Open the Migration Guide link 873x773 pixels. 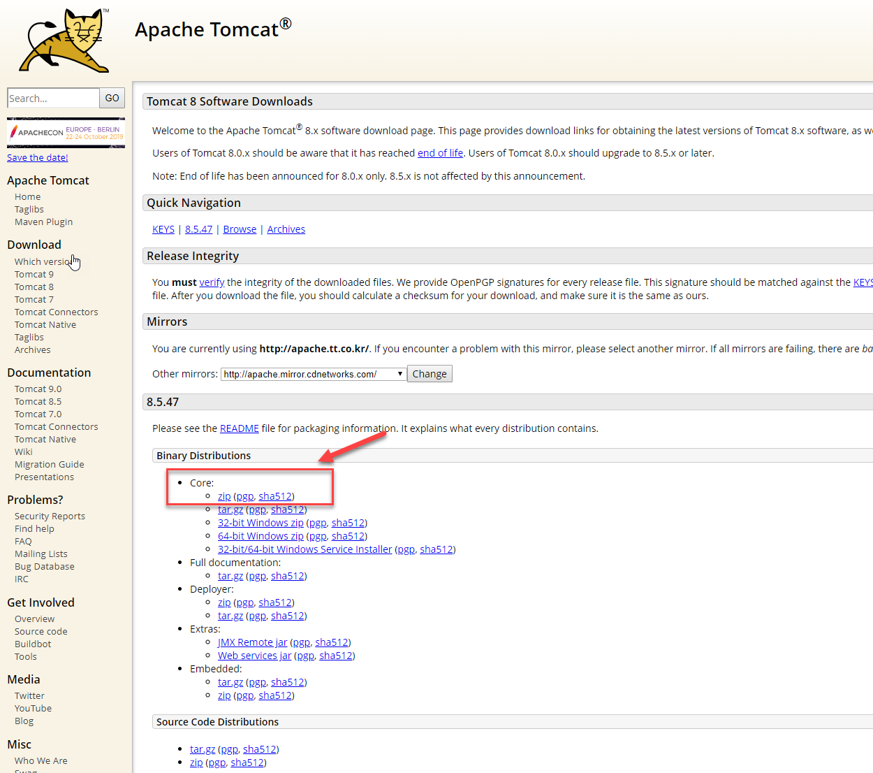[50, 465]
